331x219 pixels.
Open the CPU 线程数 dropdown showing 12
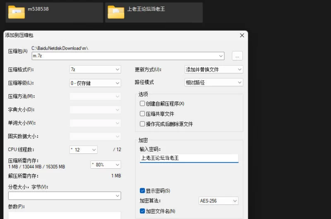[x=84, y=150]
